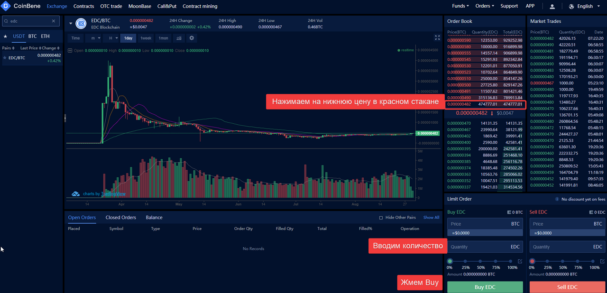Click the globe language icon
This screenshot has width=607, height=293.
tap(571, 6)
